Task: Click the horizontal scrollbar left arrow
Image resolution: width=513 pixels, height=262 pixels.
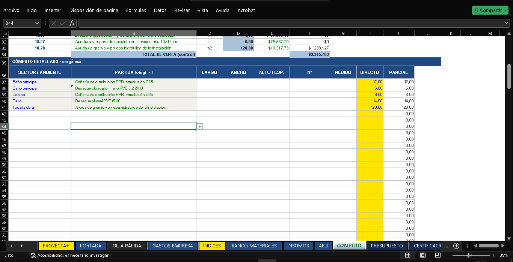Action: 475,246
